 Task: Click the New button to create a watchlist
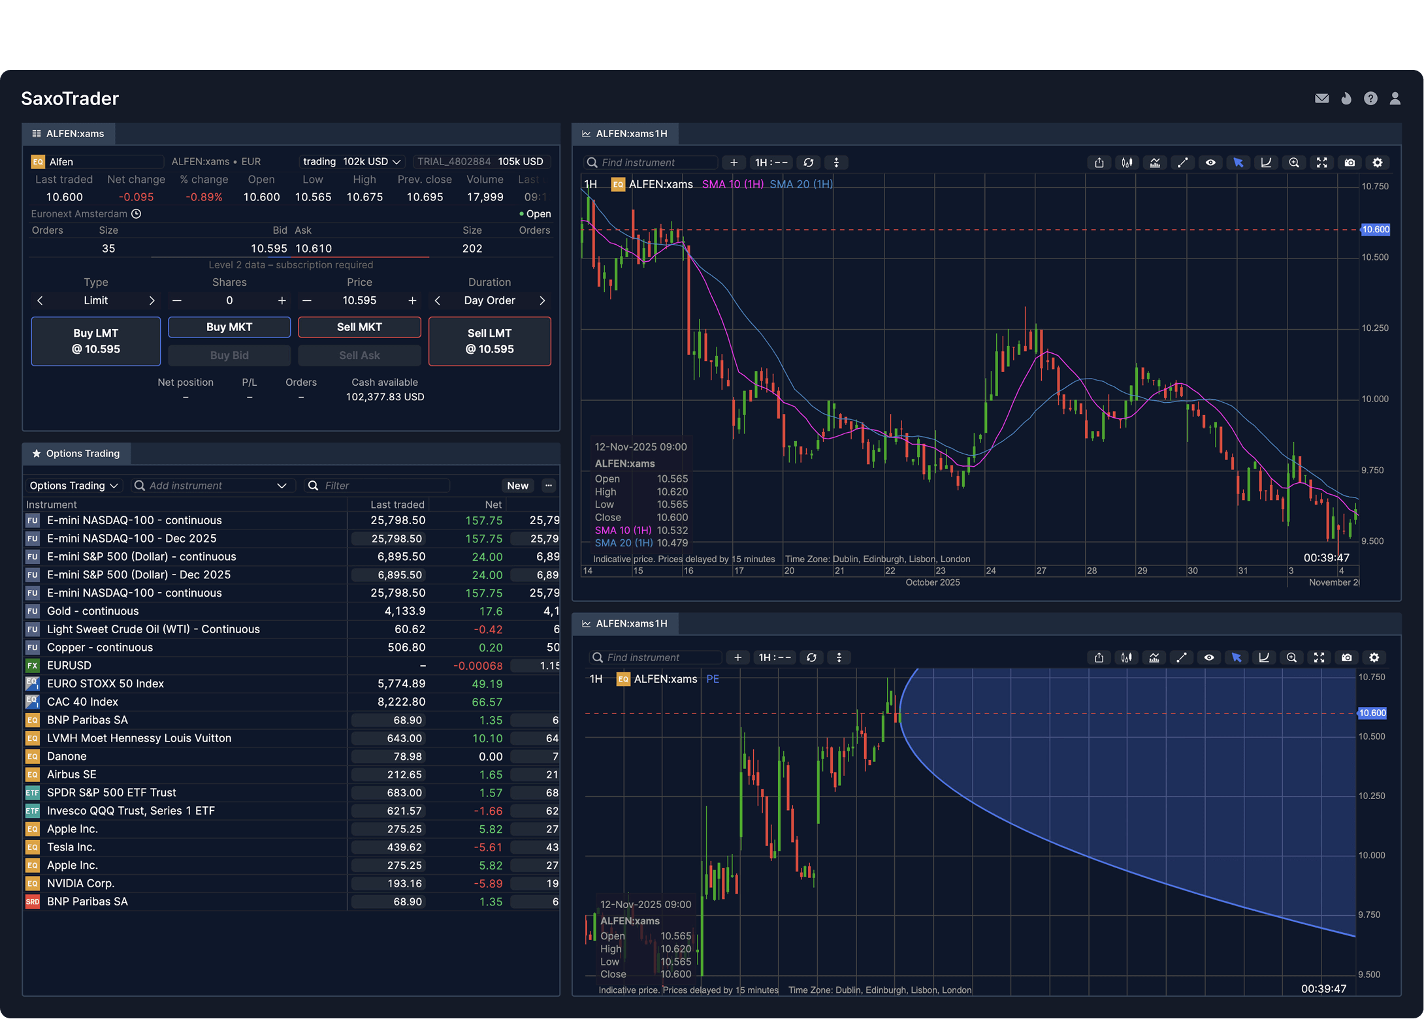point(517,485)
